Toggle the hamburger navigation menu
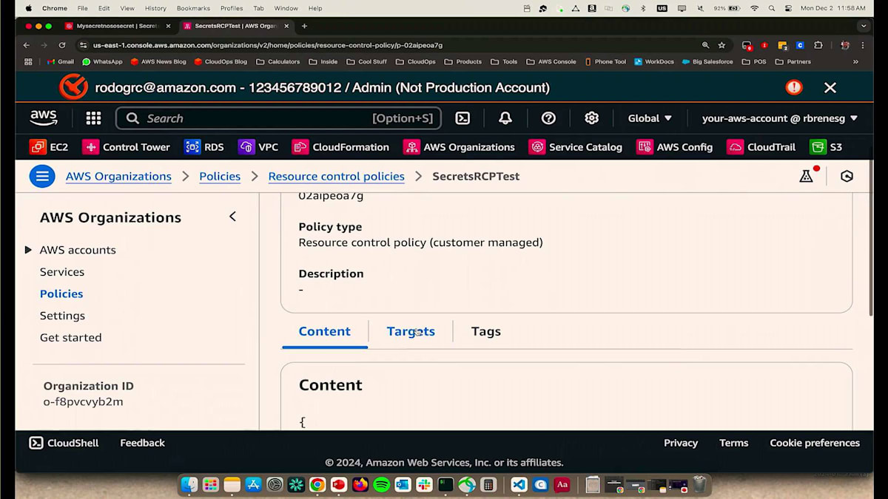Image resolution: width=888 pixels, height=499 pixels. pyautogui.click(x=42, y=176)
